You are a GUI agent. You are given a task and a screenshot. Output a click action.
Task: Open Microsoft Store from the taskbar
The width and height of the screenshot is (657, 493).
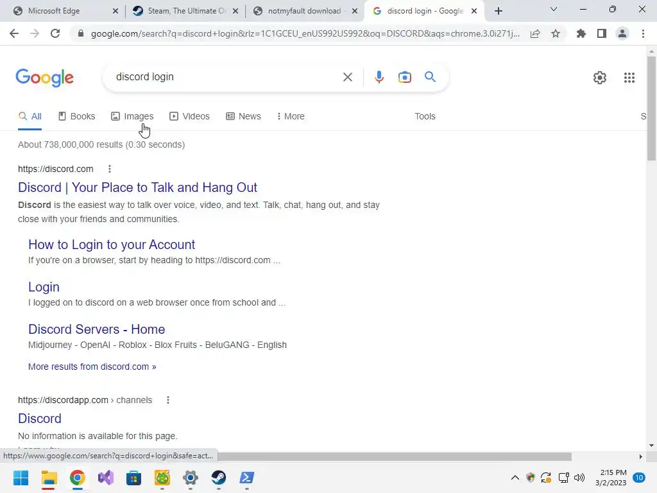coord(133,478)
